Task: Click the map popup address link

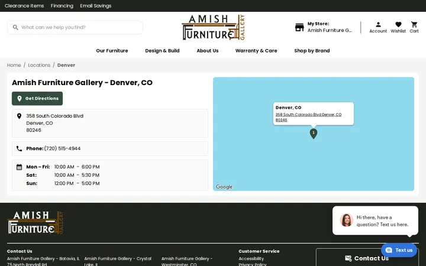Action: pos(308,117)
